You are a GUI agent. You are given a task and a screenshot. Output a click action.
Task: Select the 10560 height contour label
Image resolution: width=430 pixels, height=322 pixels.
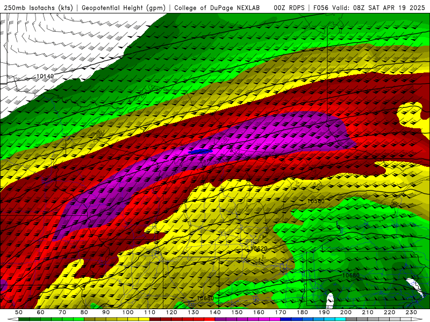coord(316,201)
